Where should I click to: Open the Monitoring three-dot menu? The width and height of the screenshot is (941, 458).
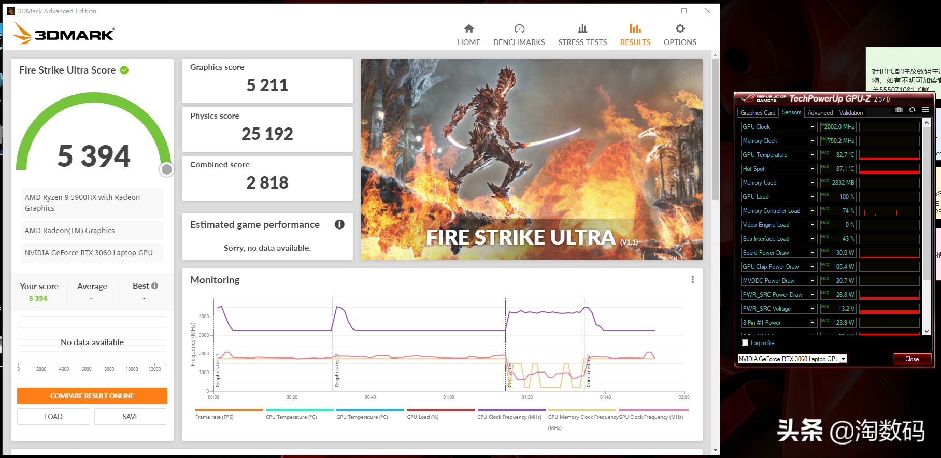692,280
